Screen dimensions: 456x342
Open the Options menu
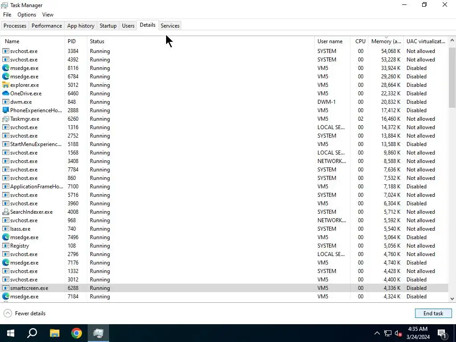tap(27, 15)
